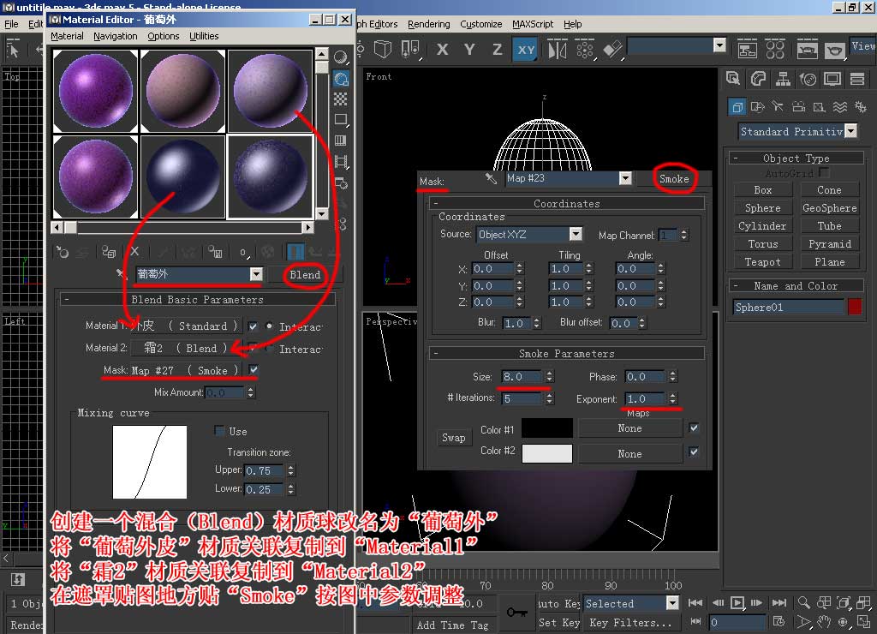Open the Selected key filter dropdown

tap(672, 602)
